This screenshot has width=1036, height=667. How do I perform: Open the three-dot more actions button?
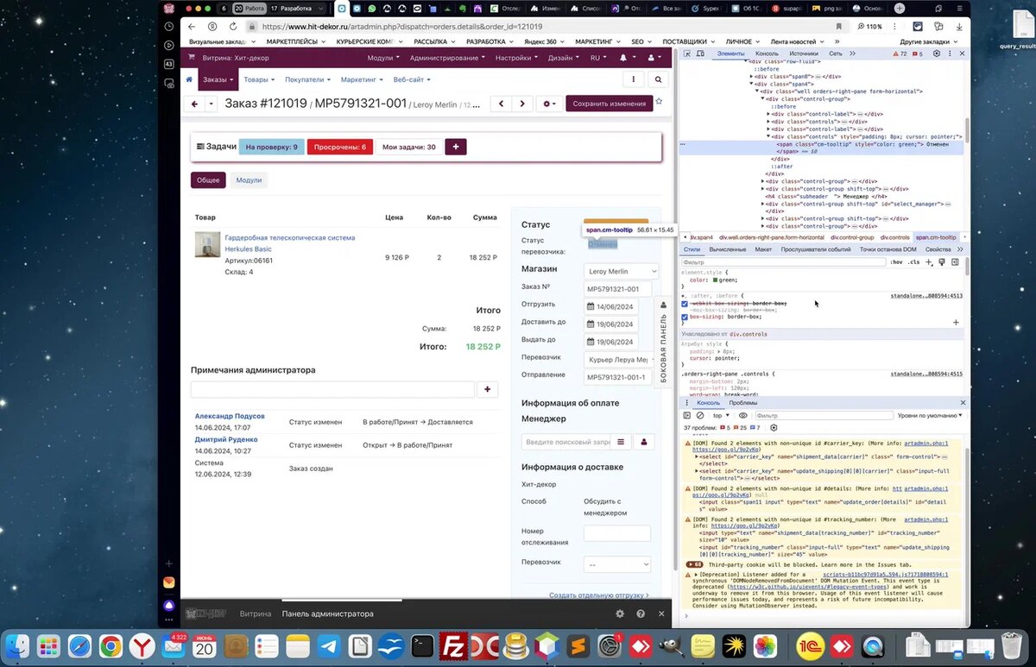(634, 79)
